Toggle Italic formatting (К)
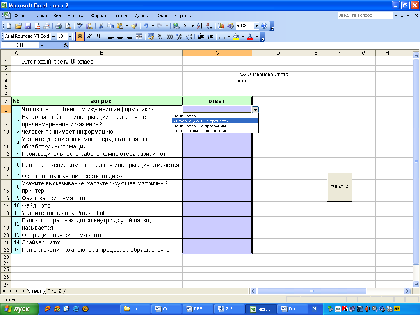This screenshot has width=420, height=315. click(x=89, y=37)
